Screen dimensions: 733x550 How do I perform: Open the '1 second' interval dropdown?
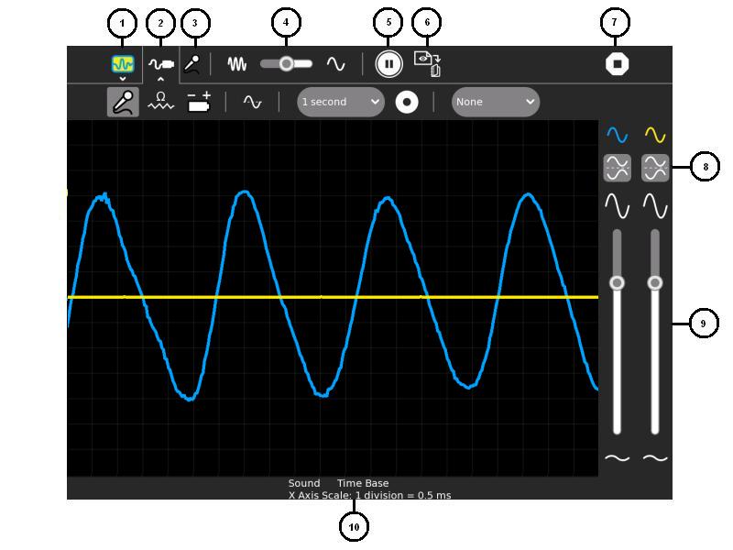[x=341, y=102]
